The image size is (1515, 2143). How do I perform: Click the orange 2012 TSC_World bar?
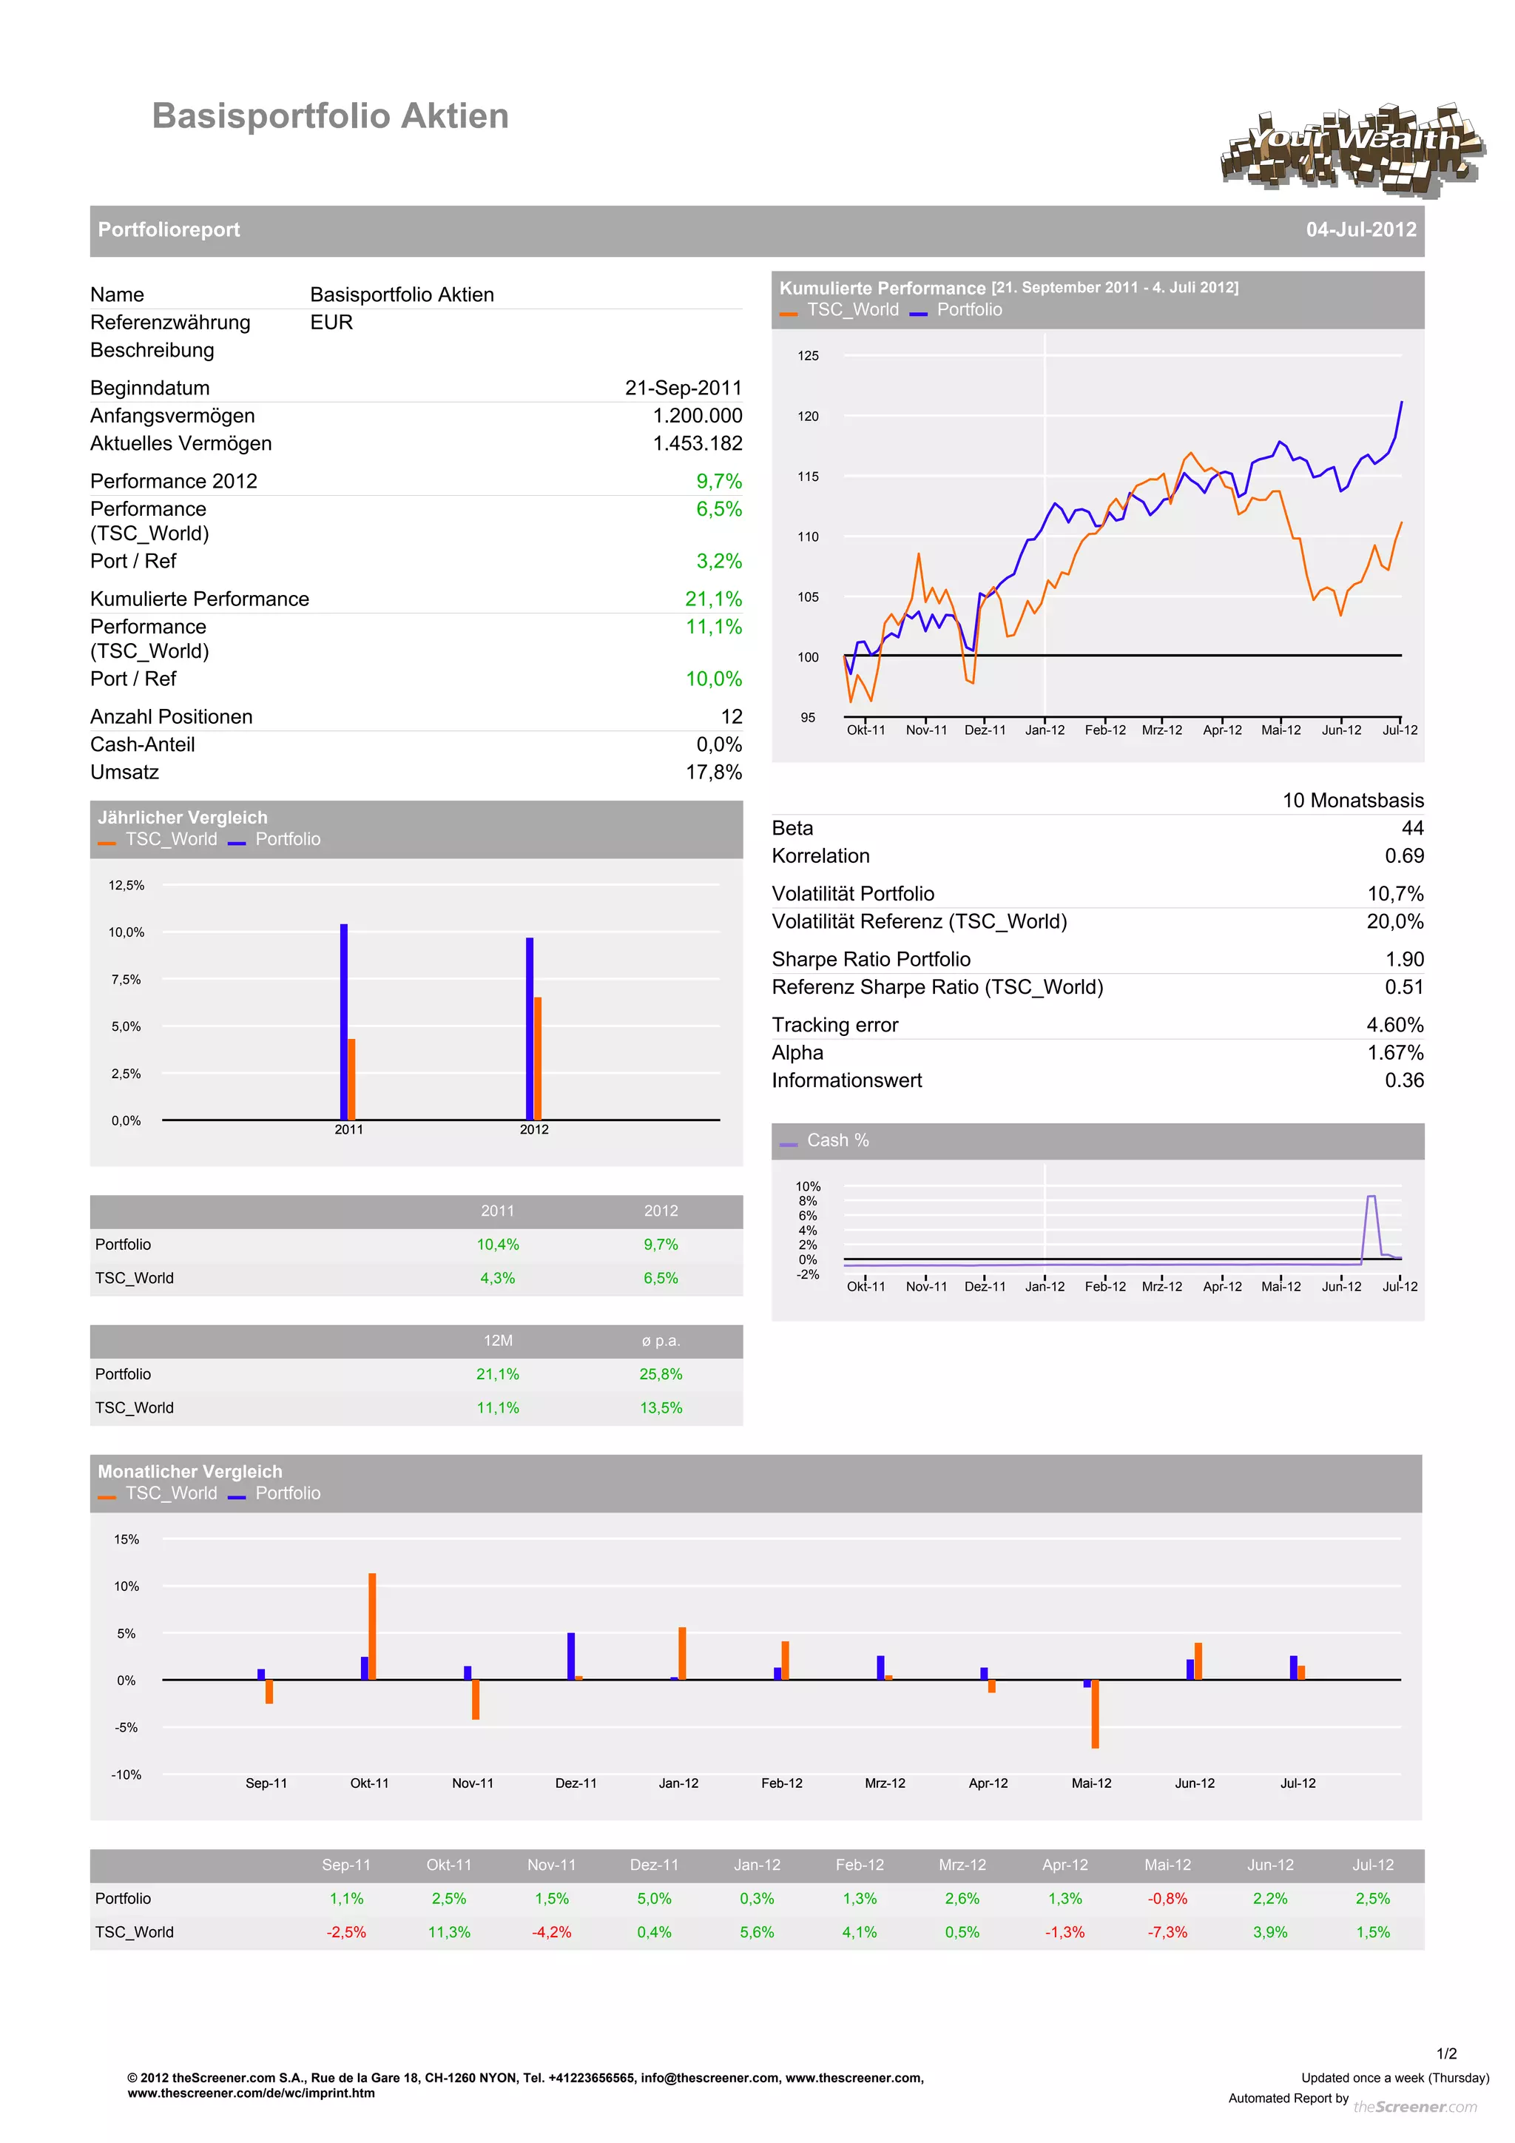click(539, 1057)
